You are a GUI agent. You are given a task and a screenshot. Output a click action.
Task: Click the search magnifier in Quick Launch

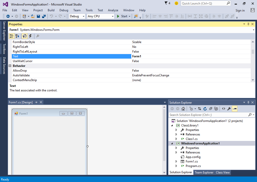coord(228,3)
